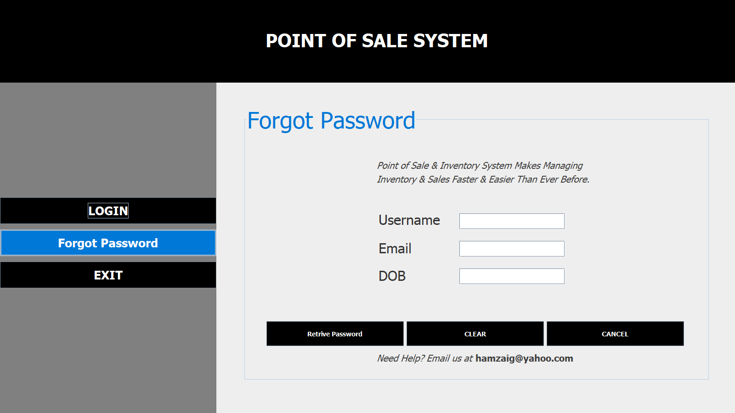Click the 'Makes Managing' tagline line
This screenshot has height=413, width=735.
[x=480, y=166]
